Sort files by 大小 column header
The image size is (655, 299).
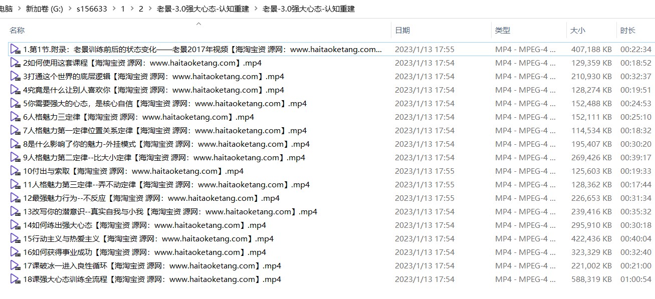coord(577,31)
